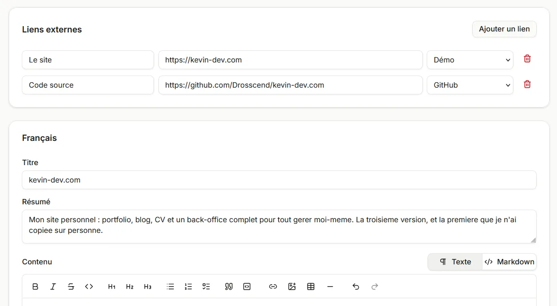This screenshot has width=557, height=306.
Task: Edit the https://kevin-dev.com URL field
Action: click(290, 60)
